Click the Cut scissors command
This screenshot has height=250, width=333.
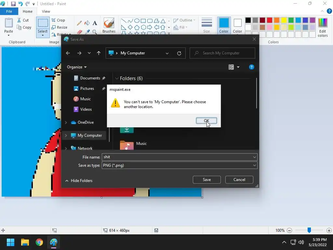click(23, 20)
